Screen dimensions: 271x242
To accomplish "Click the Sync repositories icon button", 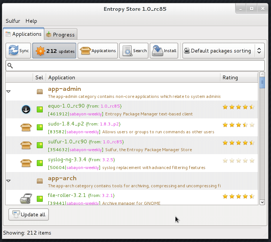I will [x=18, y=51].
